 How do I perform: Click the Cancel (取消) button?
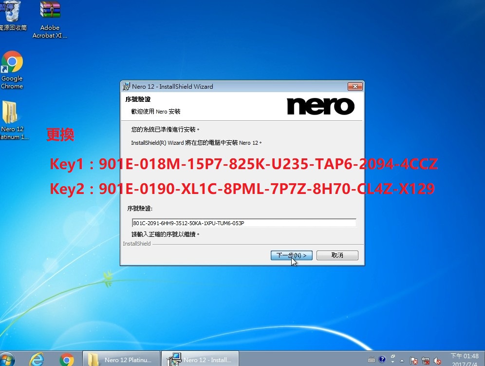(x=337, y=255)
